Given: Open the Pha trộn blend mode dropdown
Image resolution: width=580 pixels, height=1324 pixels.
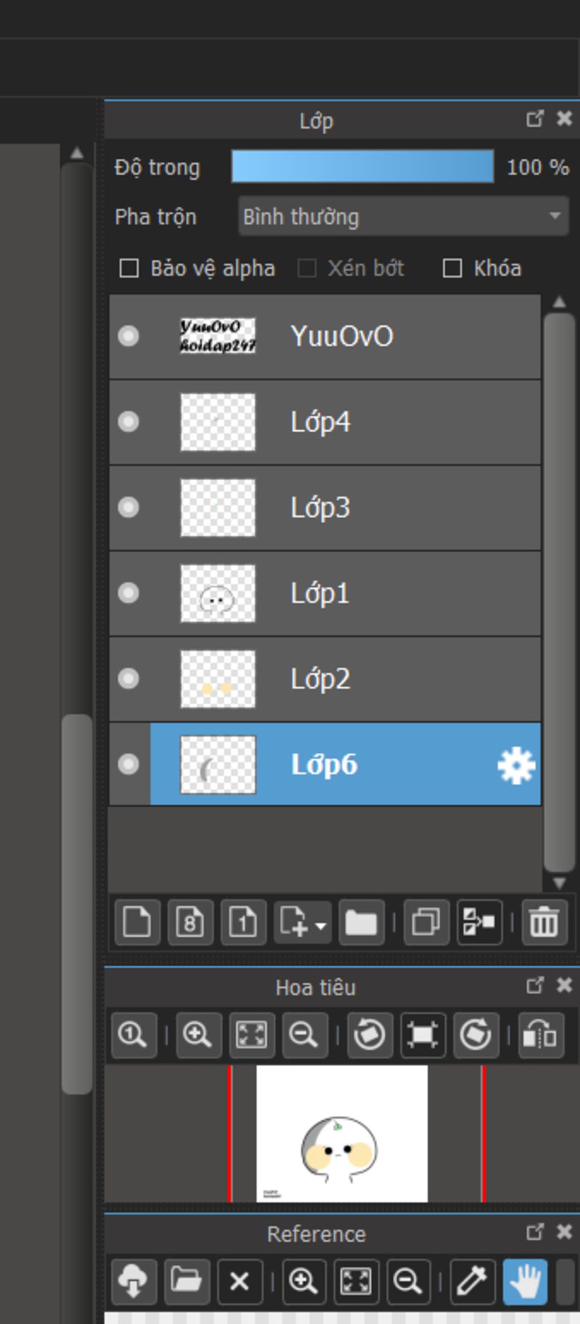Looking at the screenshot, I should [403, 216].
